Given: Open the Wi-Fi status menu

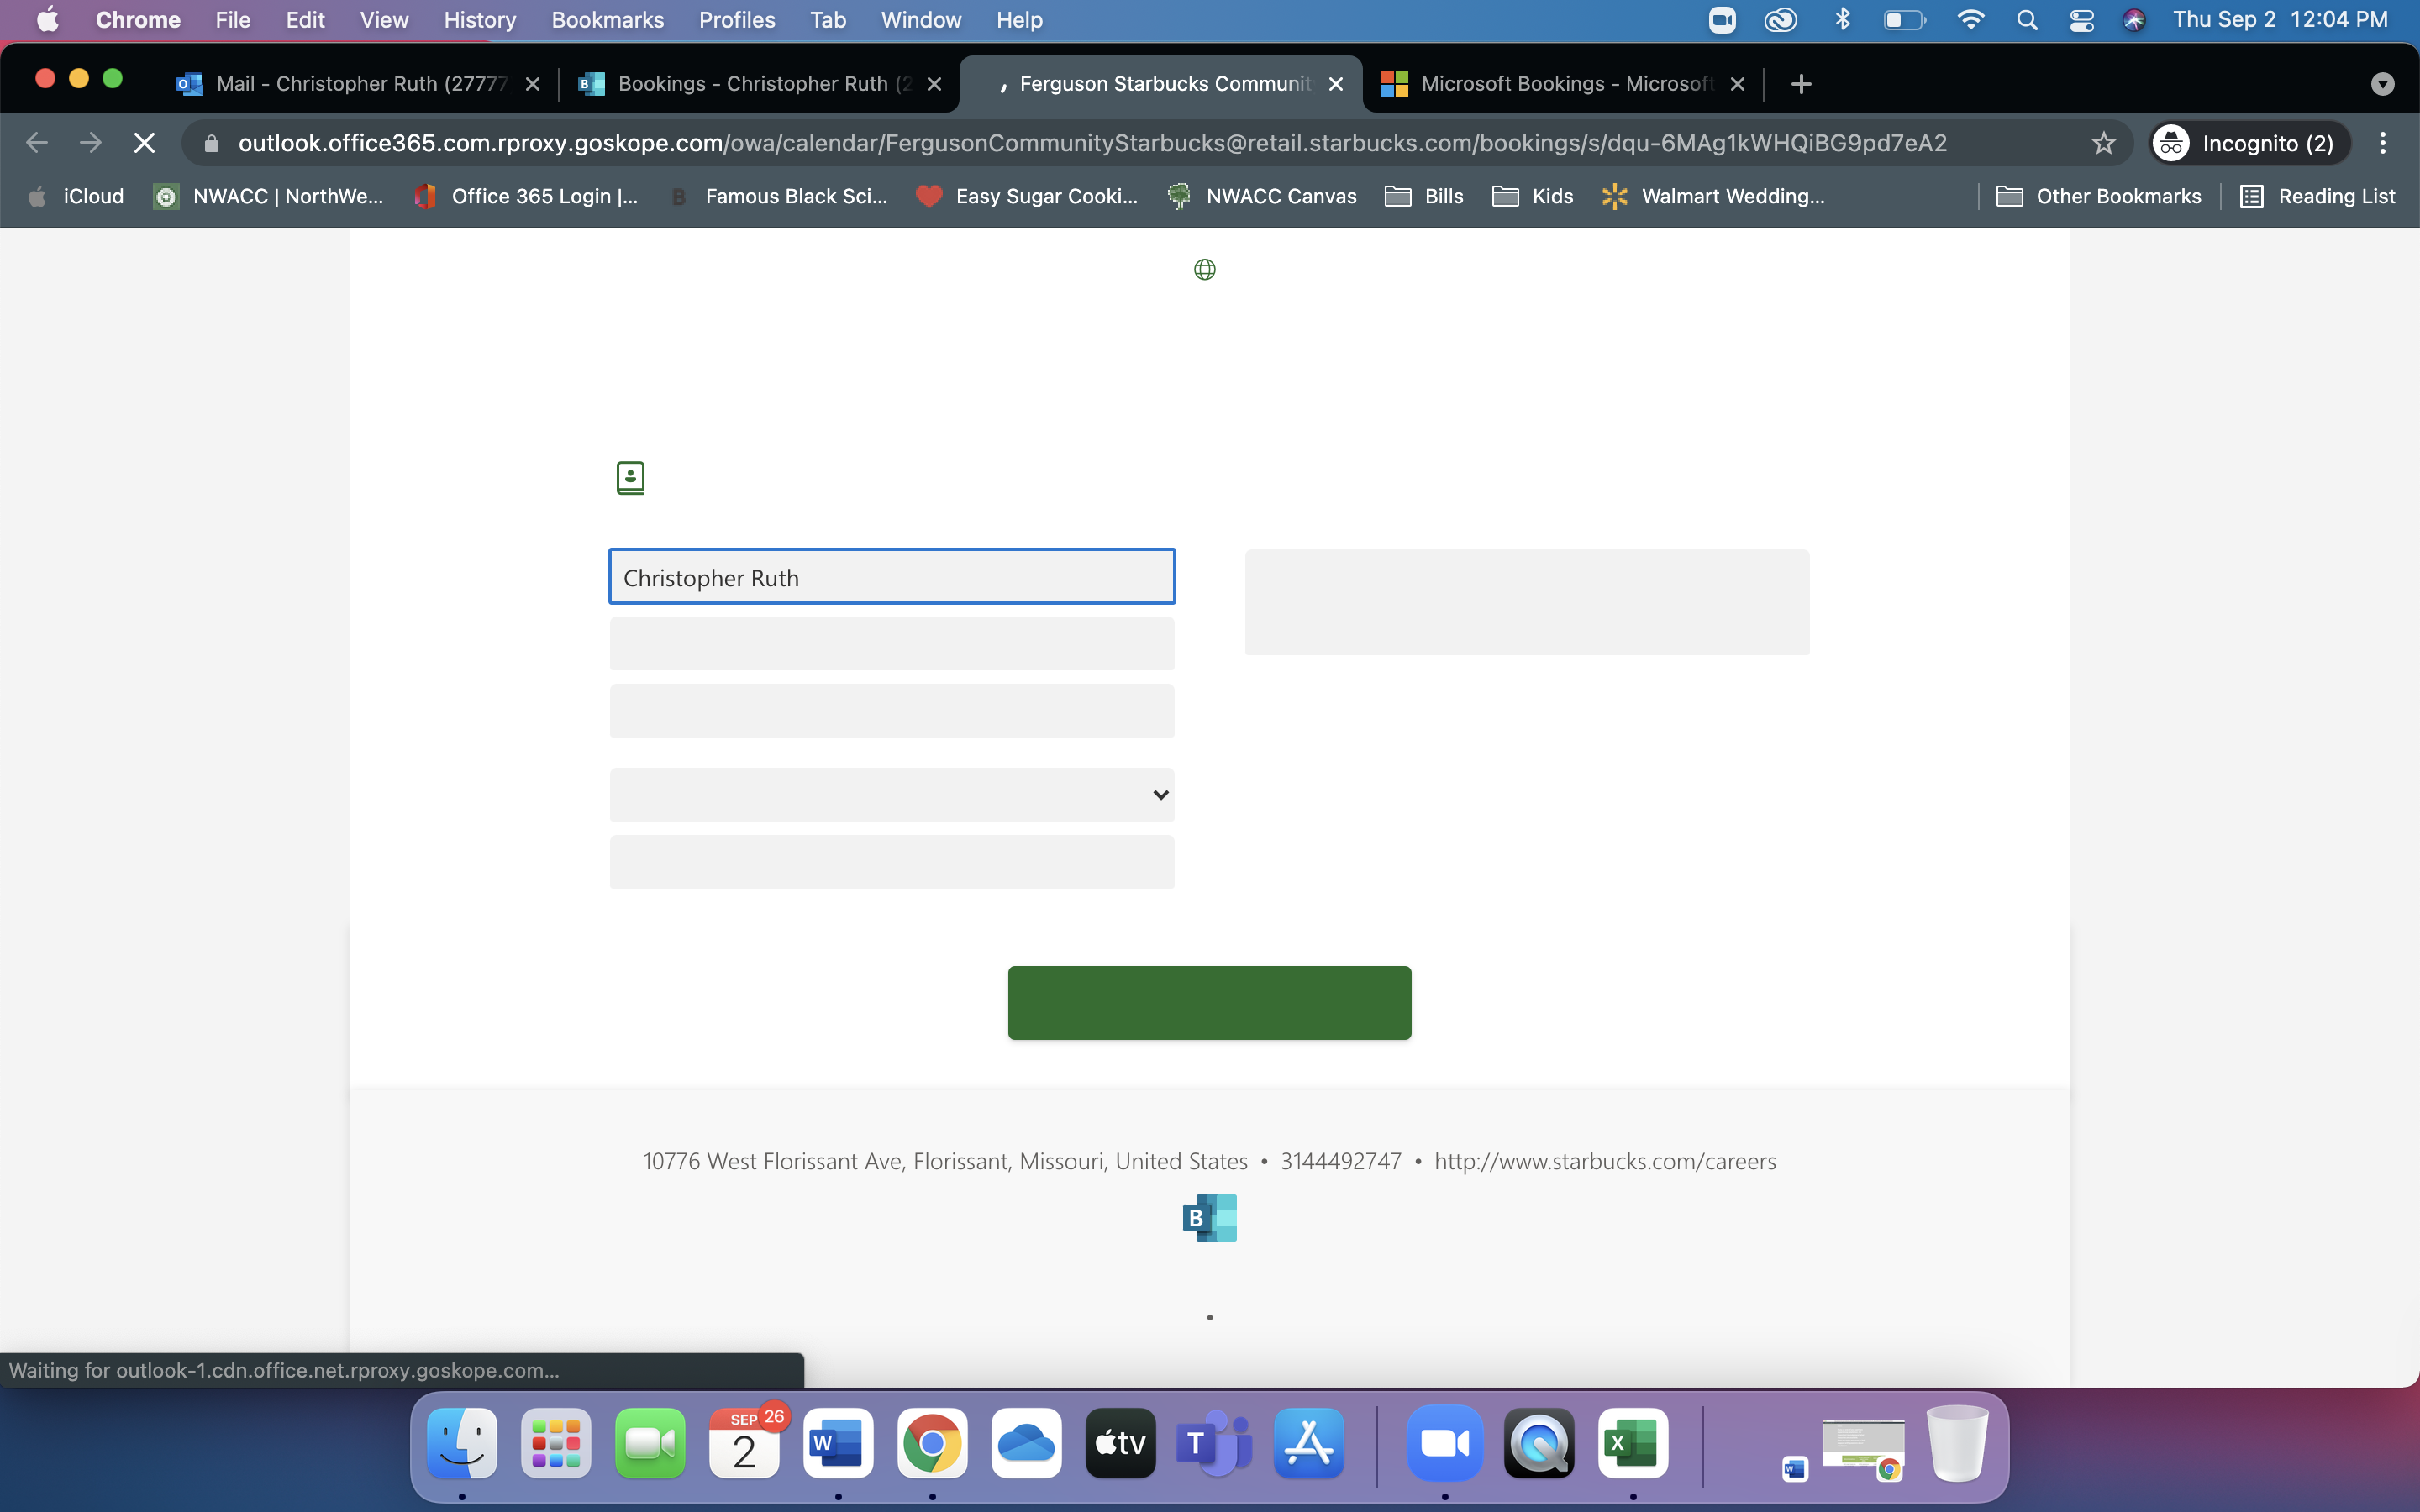Looking at the screenshot, I should pos(1970,20).
